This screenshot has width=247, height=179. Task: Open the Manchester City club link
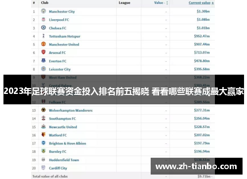click(62, 11)
